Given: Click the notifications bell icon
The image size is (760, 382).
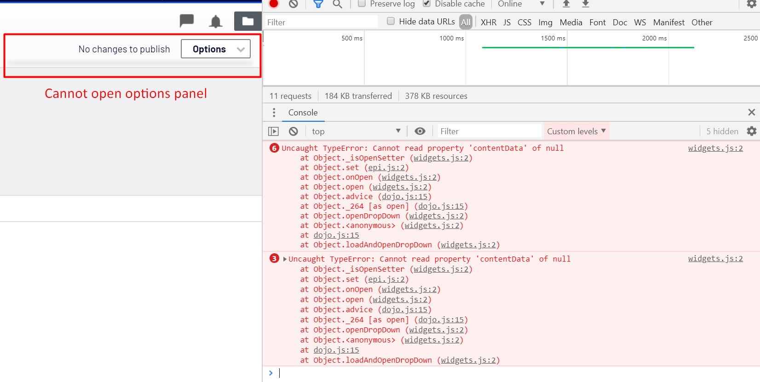Looking at the screenshot, I should coord(215,22).
